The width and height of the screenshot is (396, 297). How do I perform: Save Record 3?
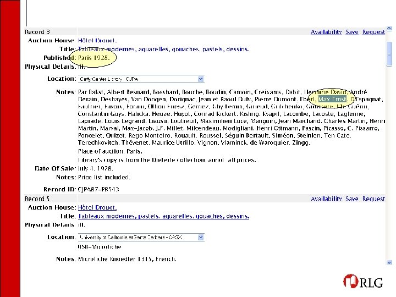point(352,32)
